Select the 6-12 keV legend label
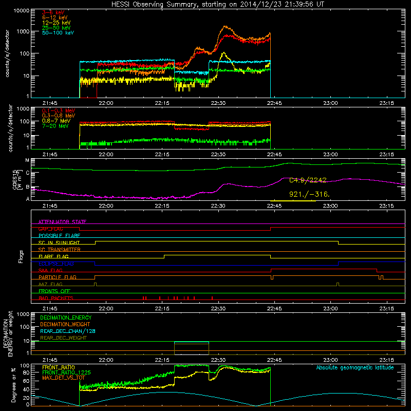The height and width of the screenshot is (411, 411). pos(55,17)
